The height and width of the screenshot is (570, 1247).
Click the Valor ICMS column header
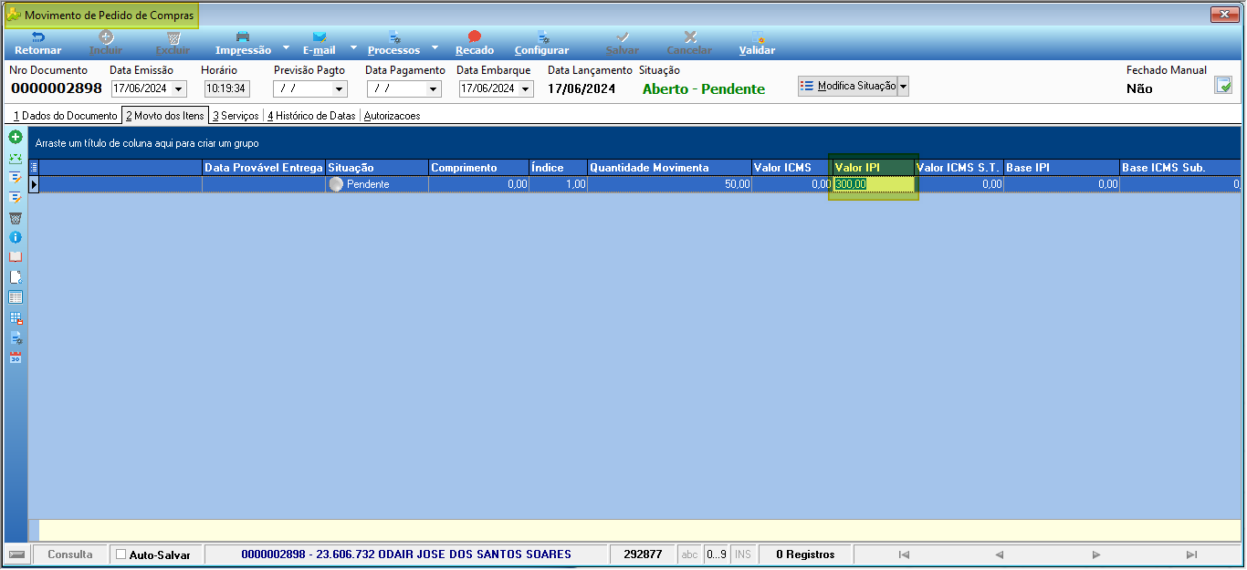[791, 168]
